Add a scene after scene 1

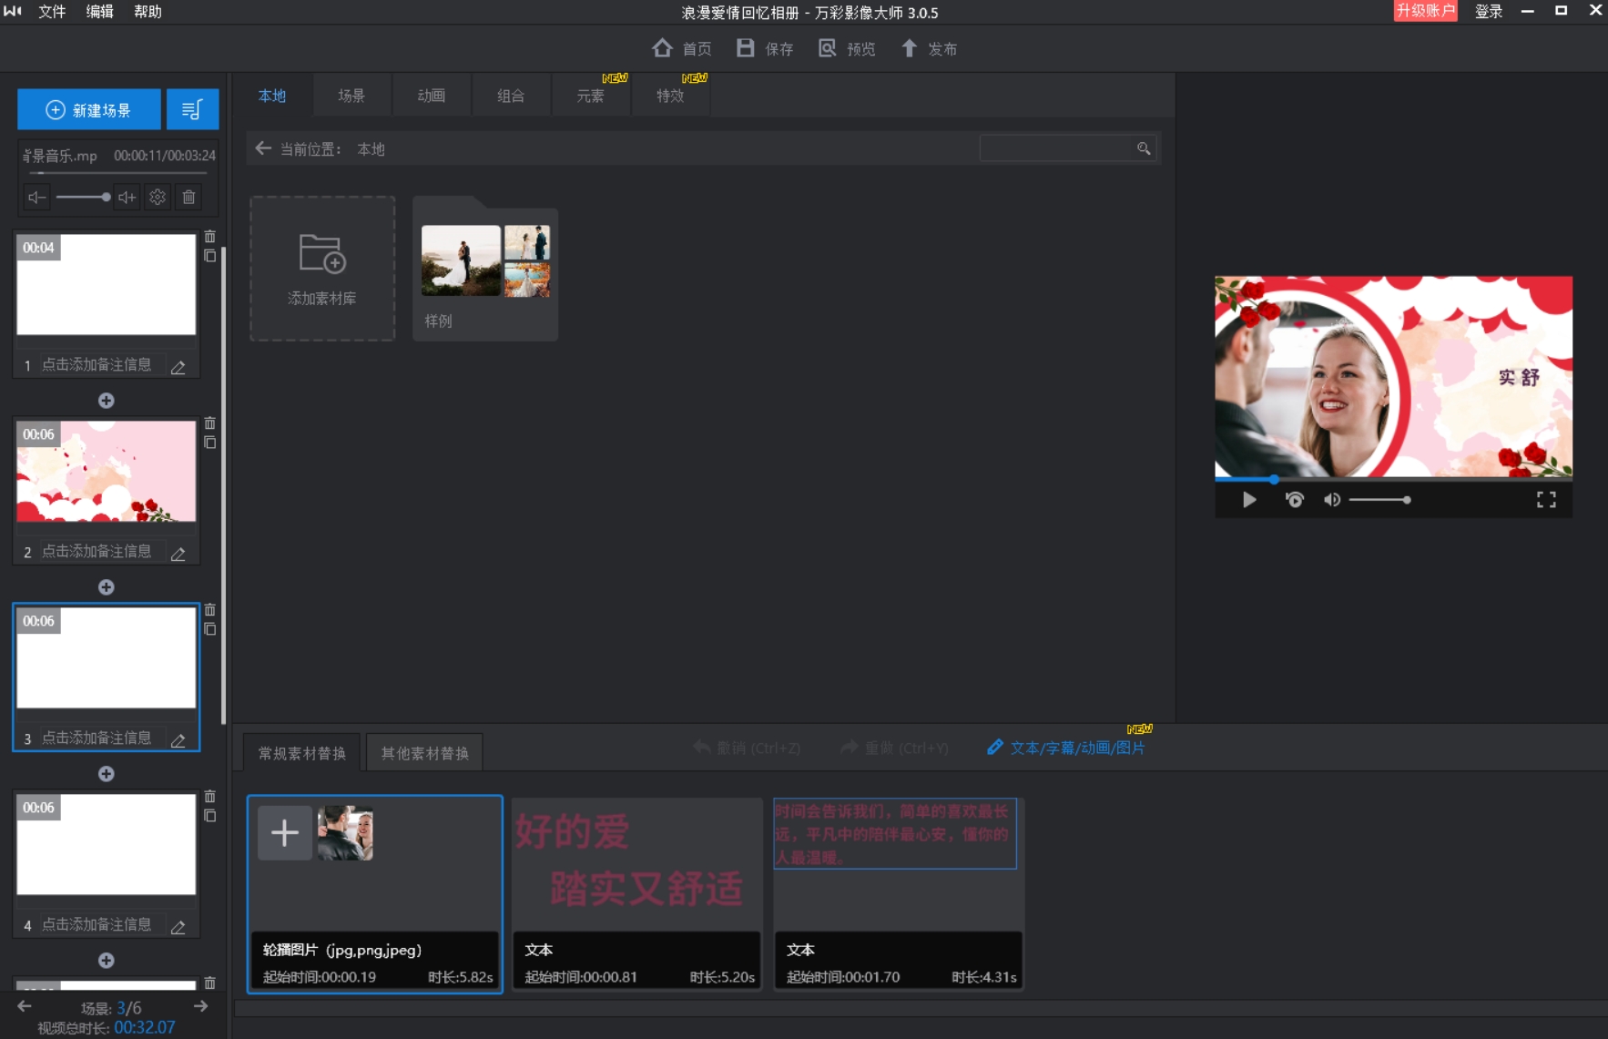(x=107, y=401)
